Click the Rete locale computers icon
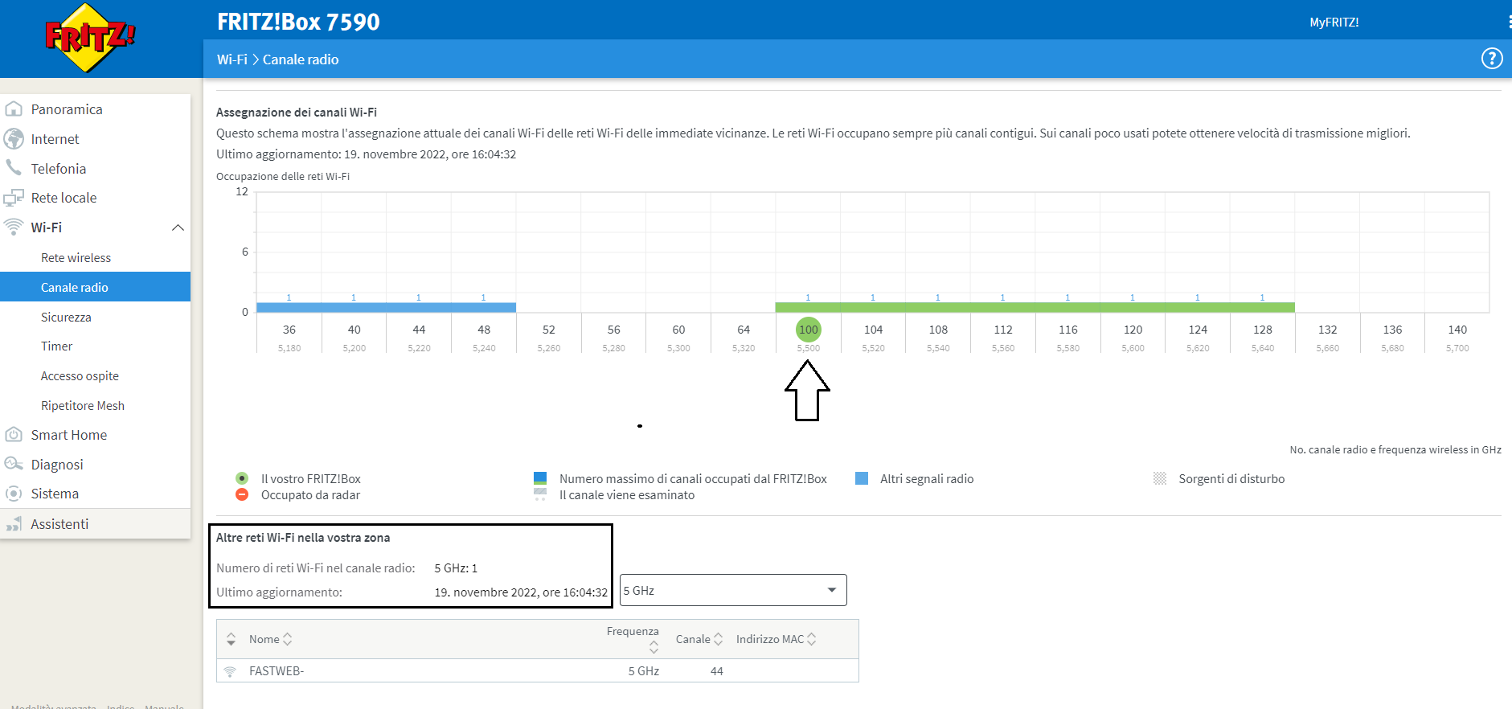 (14, 198)
